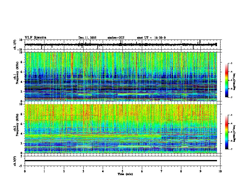Viewport: 248px width, 192px height.
Task: Click the ch.2 color bar log(PSD) label
Action: pyautogui.click(x=234, y=134)
